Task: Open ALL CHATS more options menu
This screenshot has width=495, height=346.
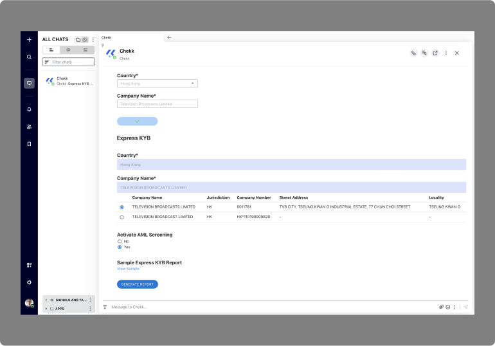Action: (x=93, y=40)
